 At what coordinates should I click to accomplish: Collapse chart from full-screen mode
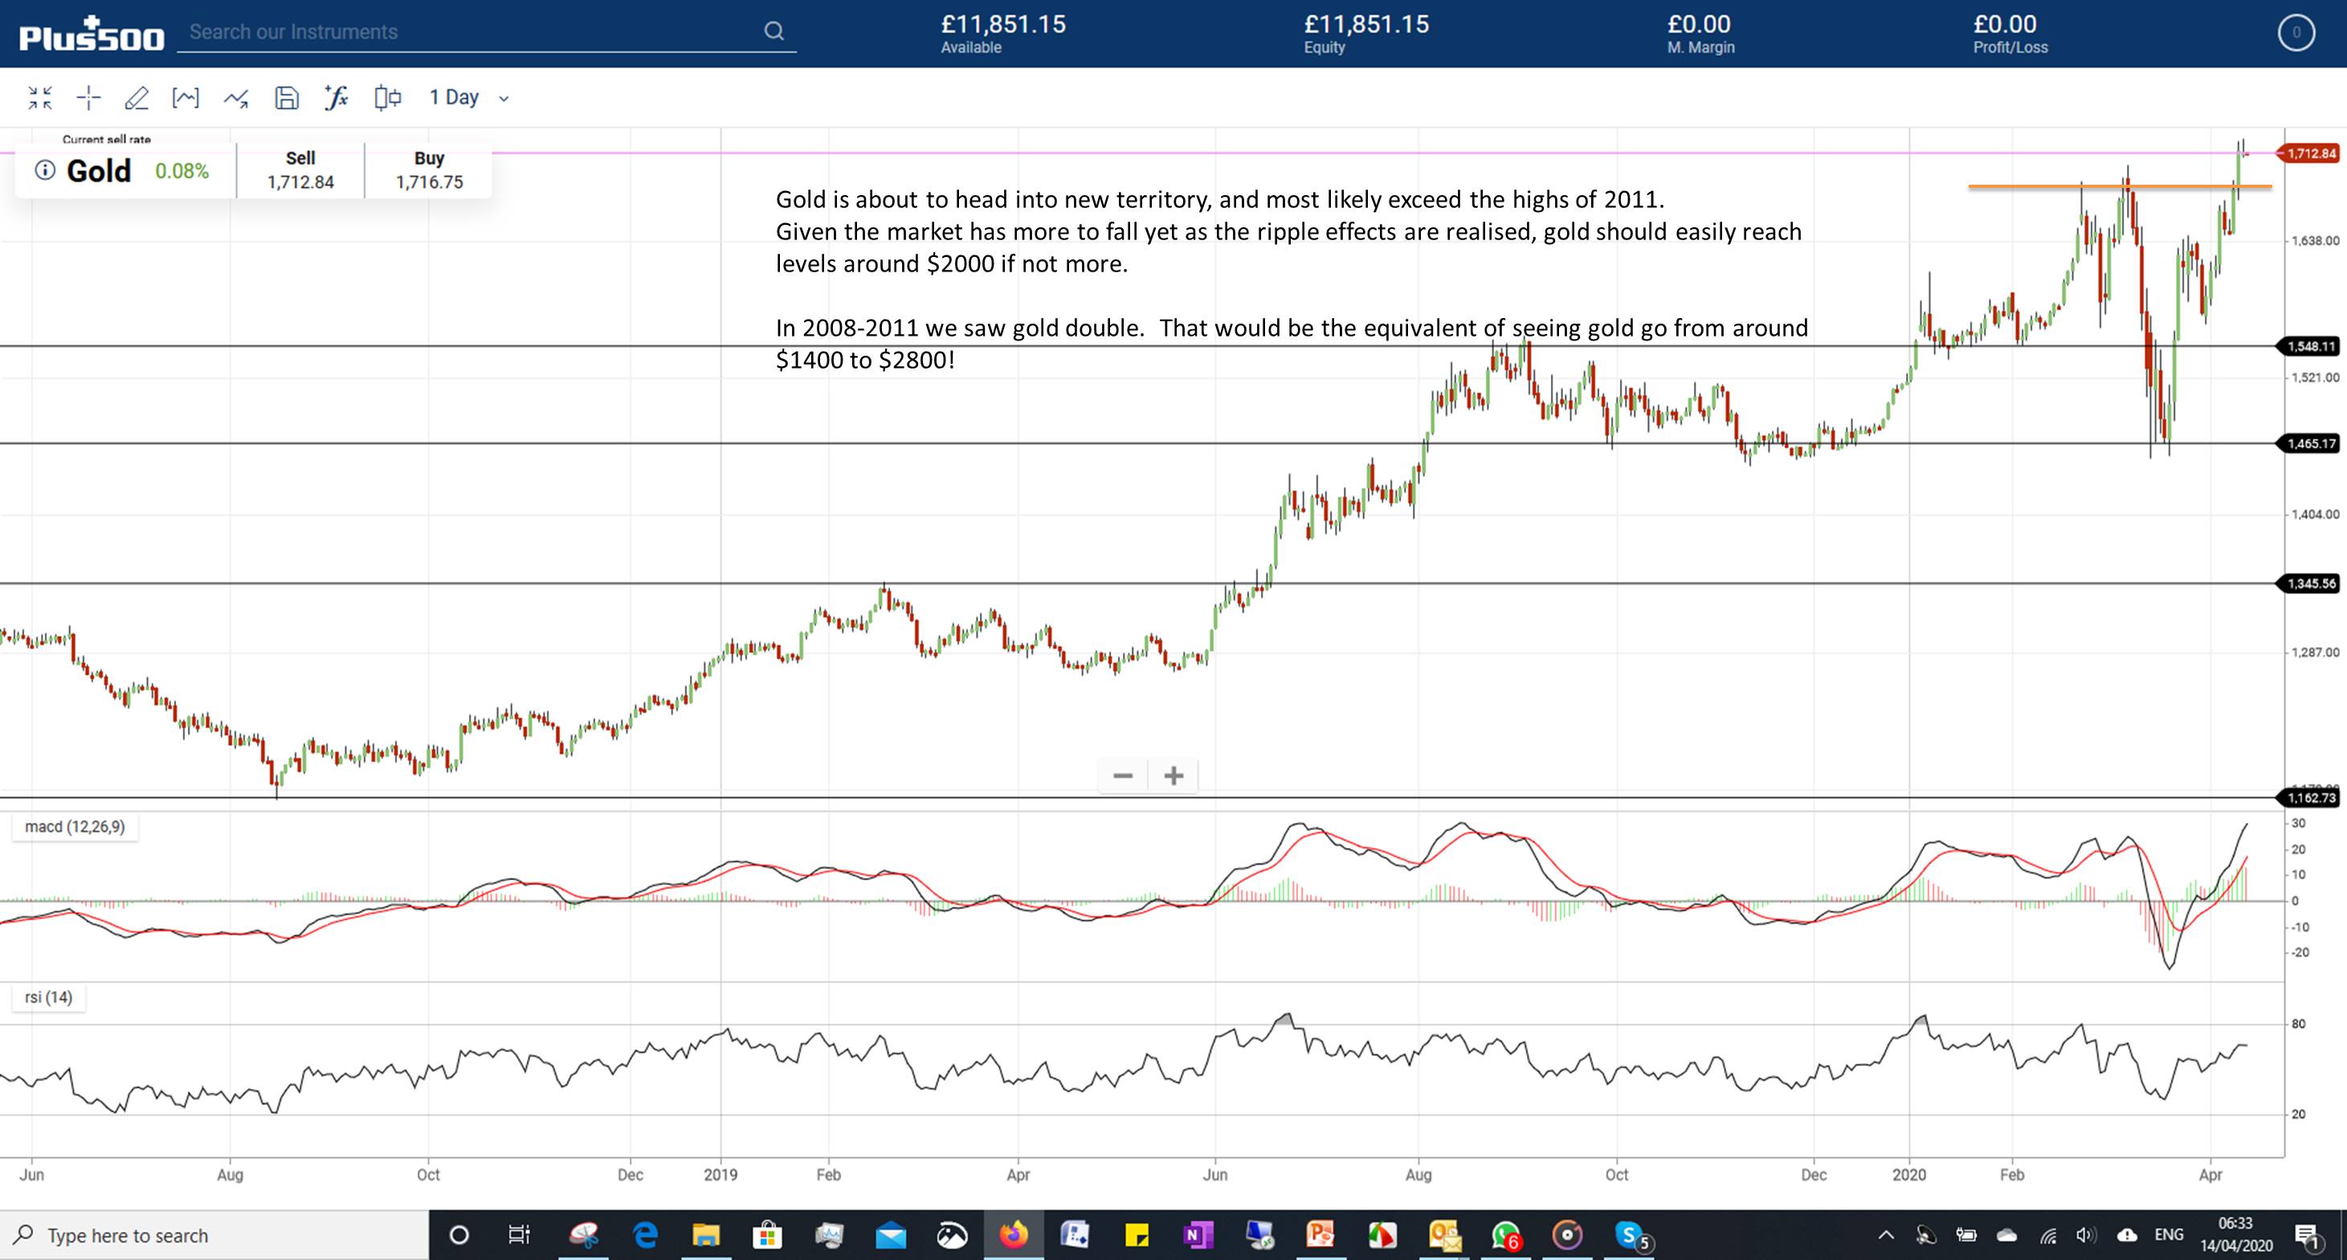pyautogui.click(x=39, y=97)
